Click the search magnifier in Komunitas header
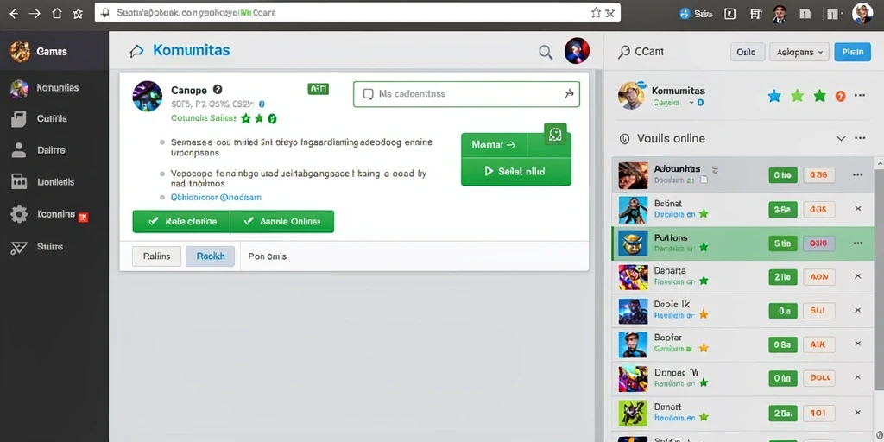Image resolution: width=884 pixels, height=442 pixels. (x=546, y=52)
